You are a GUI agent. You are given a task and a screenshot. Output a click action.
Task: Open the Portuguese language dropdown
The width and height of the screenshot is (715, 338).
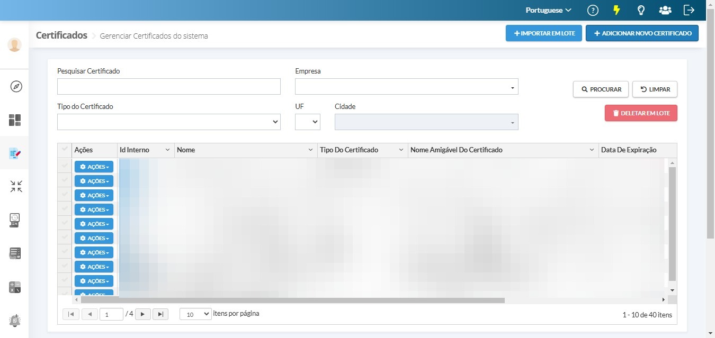coord(549,10)
